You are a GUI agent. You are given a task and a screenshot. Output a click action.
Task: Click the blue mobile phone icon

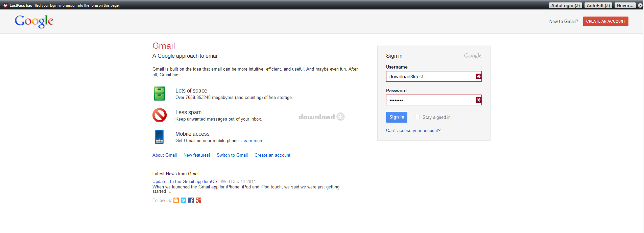pyautogui.click(x=159, y=137)
